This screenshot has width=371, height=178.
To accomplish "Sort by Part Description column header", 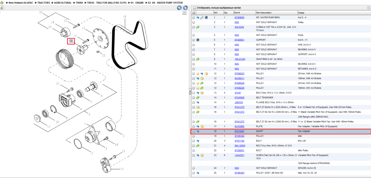I will (x=276, y=13).
